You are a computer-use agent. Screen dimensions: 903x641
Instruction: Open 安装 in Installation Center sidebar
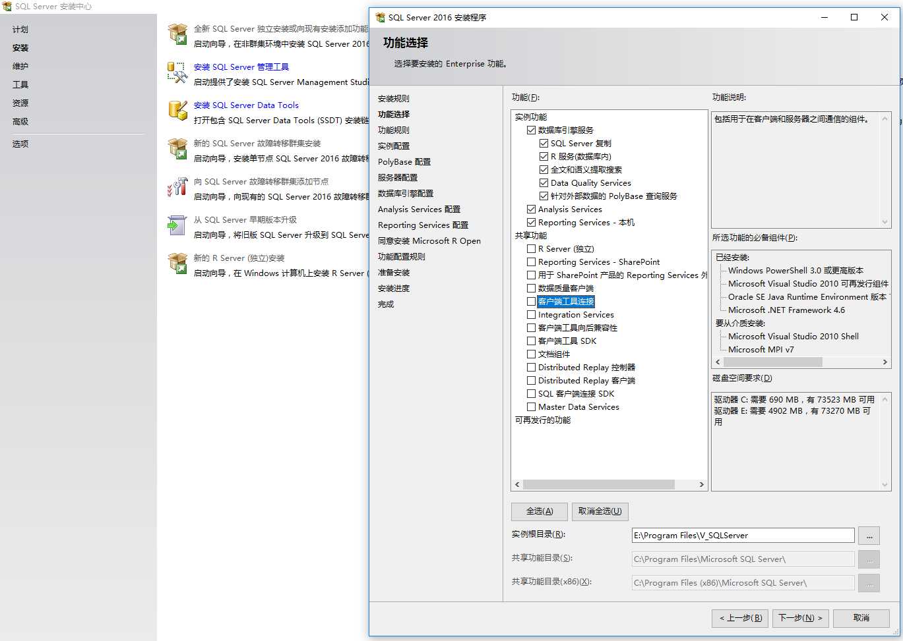[20, 47]
